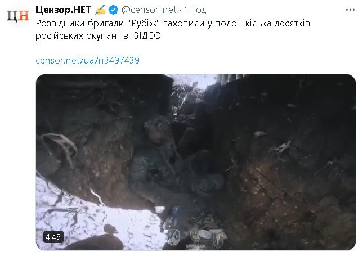Click the blue verified badge
Image resolution: width=358 pixels, height=256 pixels.
(113, 10)
